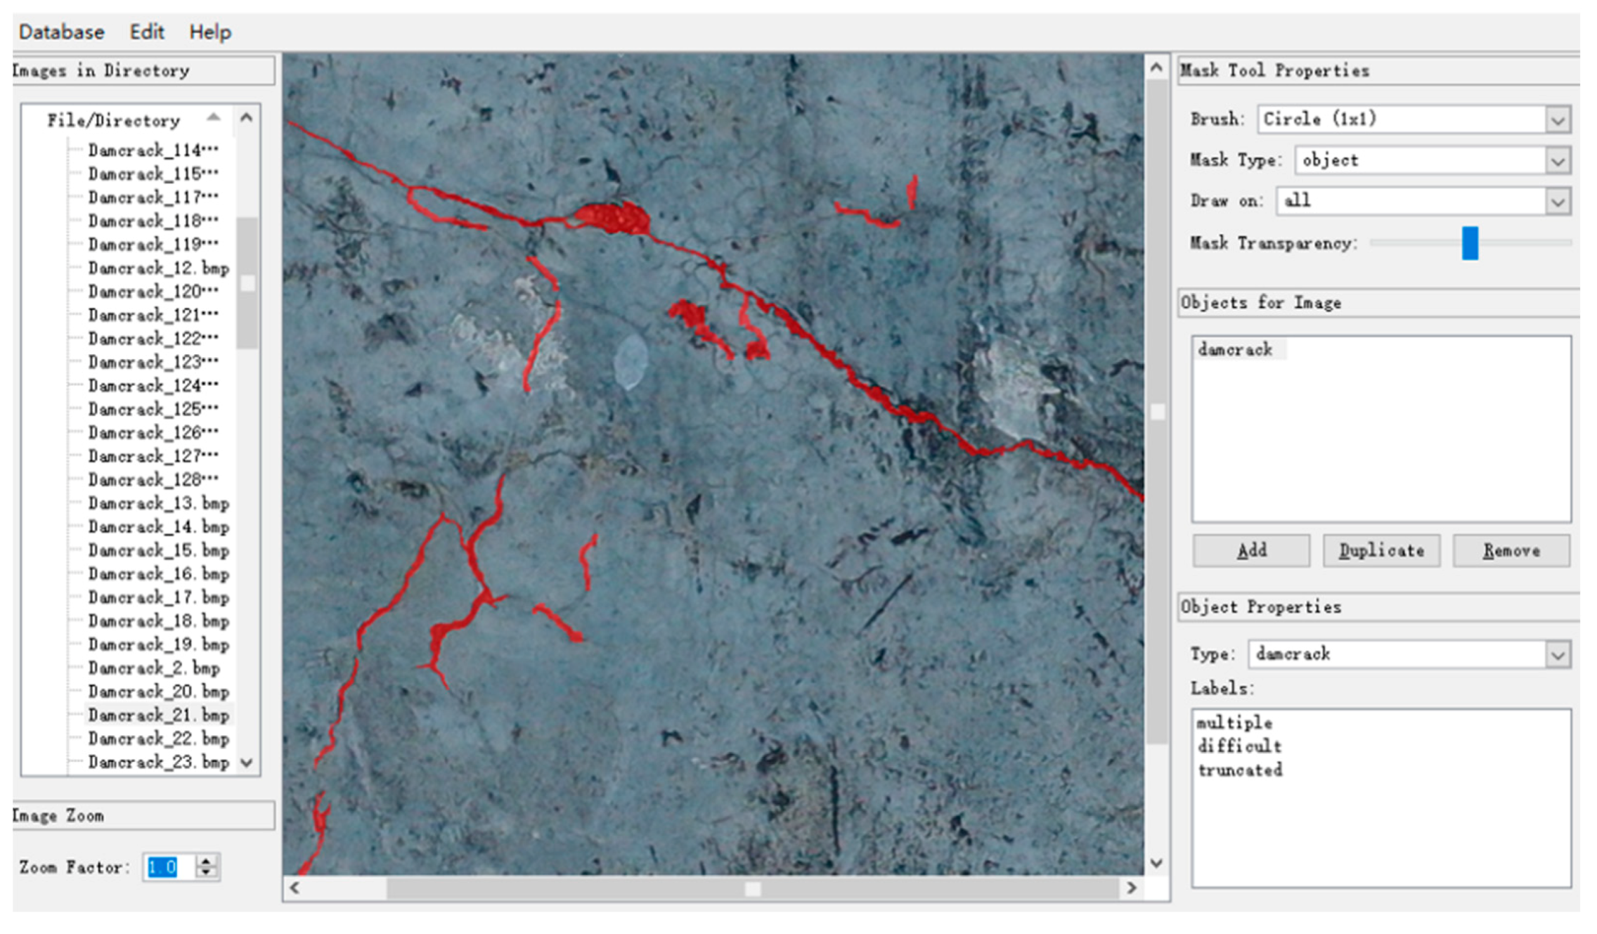Open the Help menu
The image size is (1597, 934).
pos(209,32)
